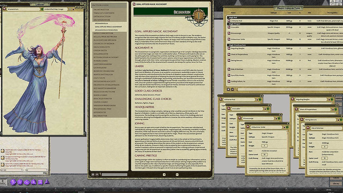
Task: Open the Arcanamirium Resources page
Action: click(106, 30)
